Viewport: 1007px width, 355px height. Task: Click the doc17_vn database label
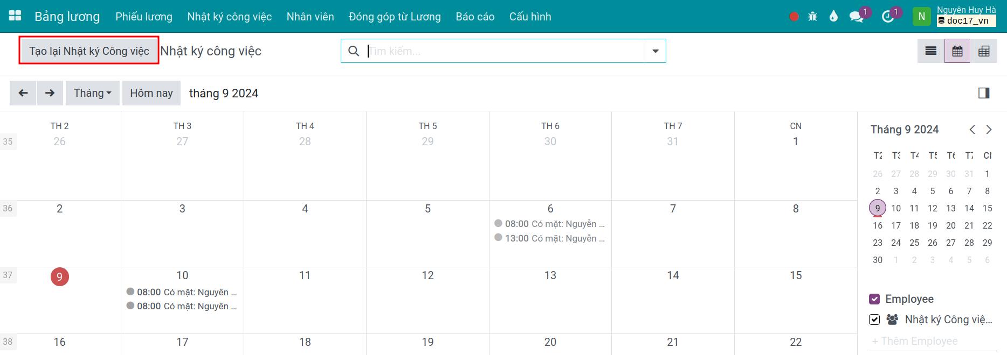click(x=967, y=21)
